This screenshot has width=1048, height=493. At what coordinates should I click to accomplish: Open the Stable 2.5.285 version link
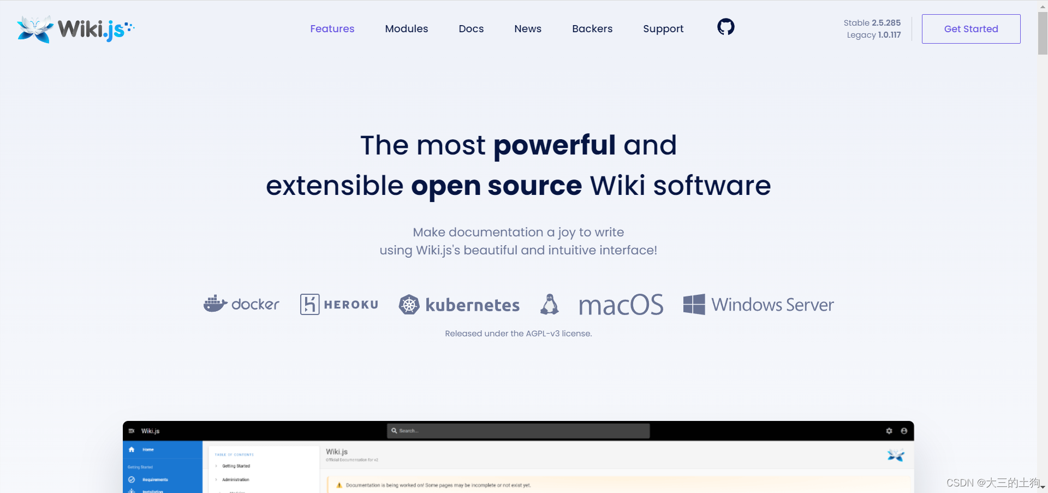(872, 23)
